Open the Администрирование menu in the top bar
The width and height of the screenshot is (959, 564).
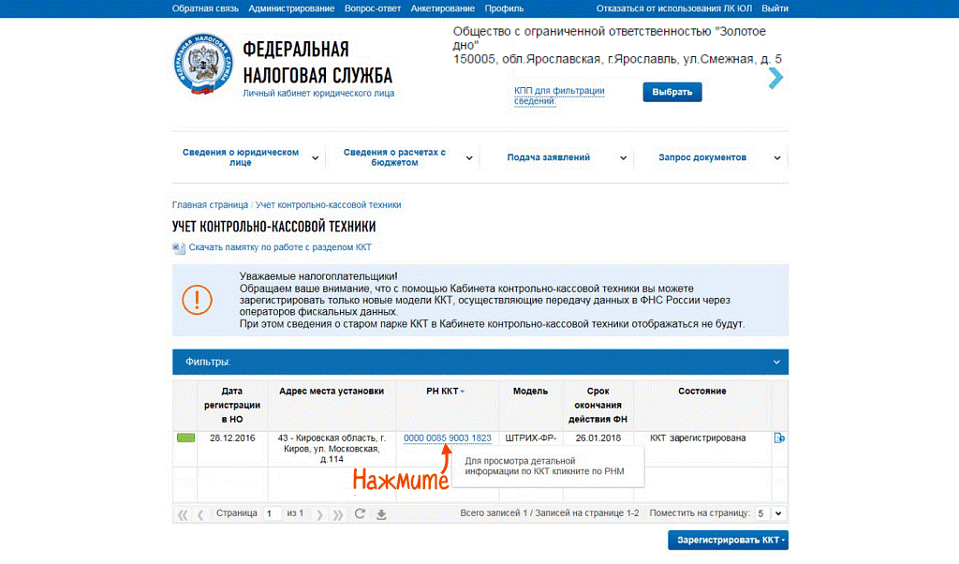tap(291, 8)
